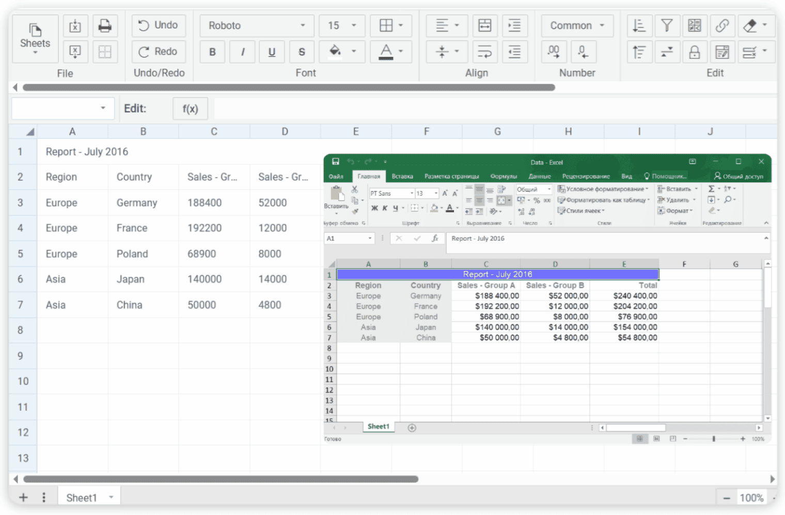785x515 pixels.
Task: Toggle bold formatting
Action: click(212, 52)
